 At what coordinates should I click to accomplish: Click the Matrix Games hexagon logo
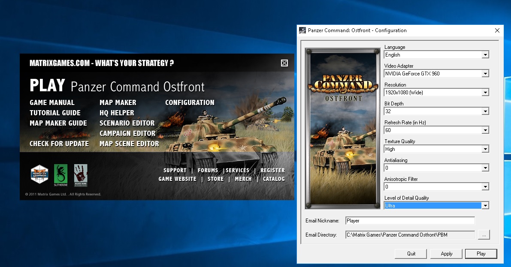[x=39, y=174]
